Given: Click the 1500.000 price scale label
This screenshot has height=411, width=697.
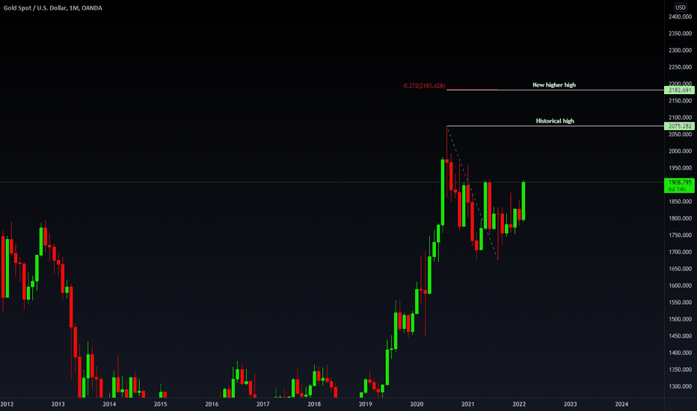Looking at the screenshot, I should 680,319.
